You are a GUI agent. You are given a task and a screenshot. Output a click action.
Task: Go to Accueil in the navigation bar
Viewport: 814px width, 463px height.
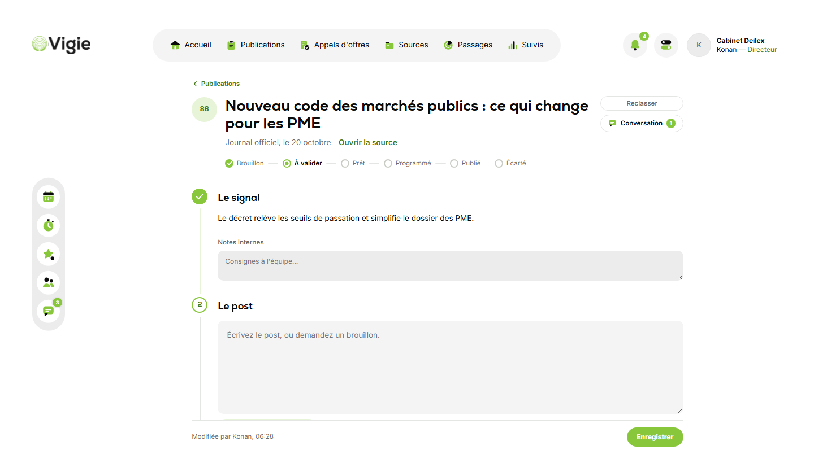click(x=191, y=45)
